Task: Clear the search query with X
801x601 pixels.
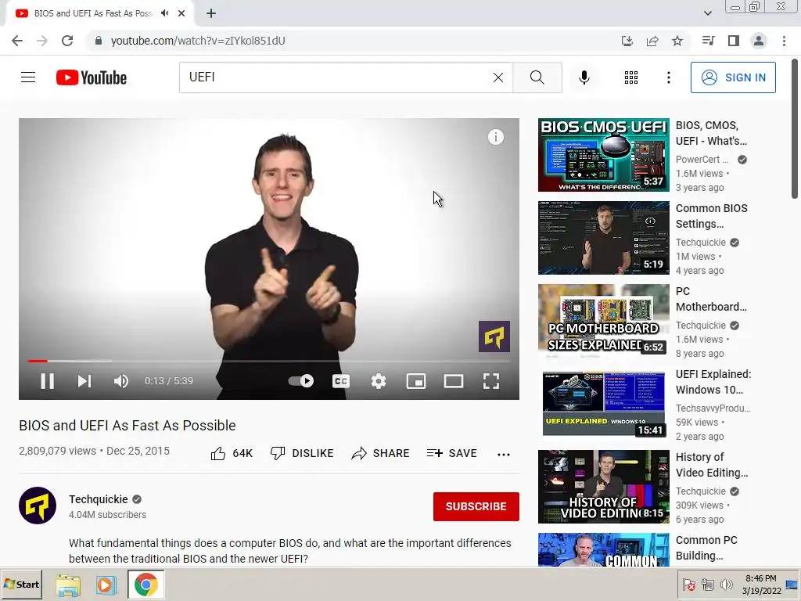Action: tap(498, 77)
